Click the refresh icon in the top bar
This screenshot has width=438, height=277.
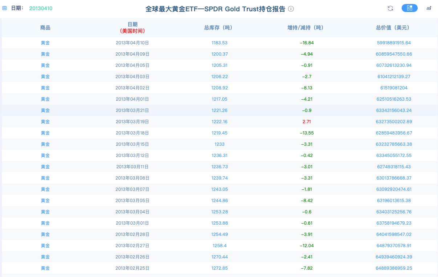pyautogui.click(x=390, y=8)
